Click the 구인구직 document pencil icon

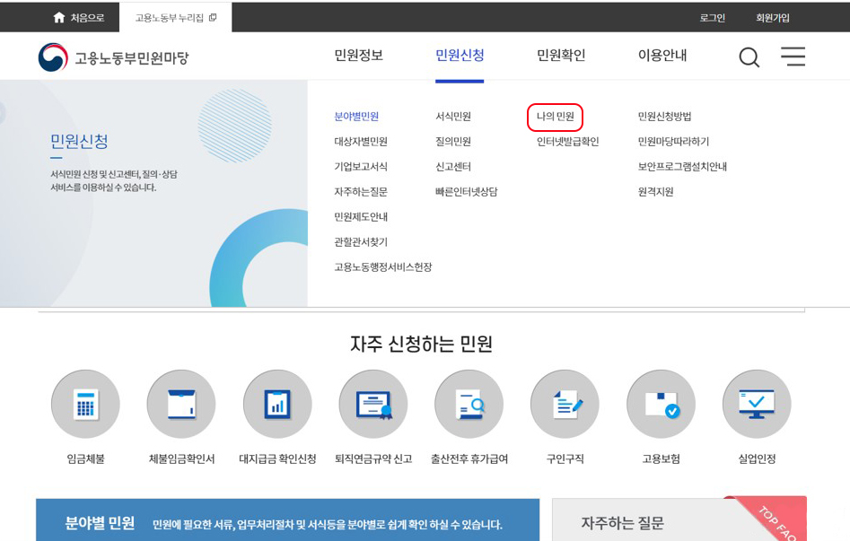pos(565,404)
